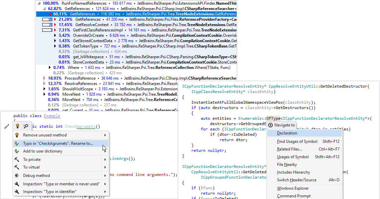
Task: Click the lightbulb quick-fix icon in popup header
Action: point(17,126)
